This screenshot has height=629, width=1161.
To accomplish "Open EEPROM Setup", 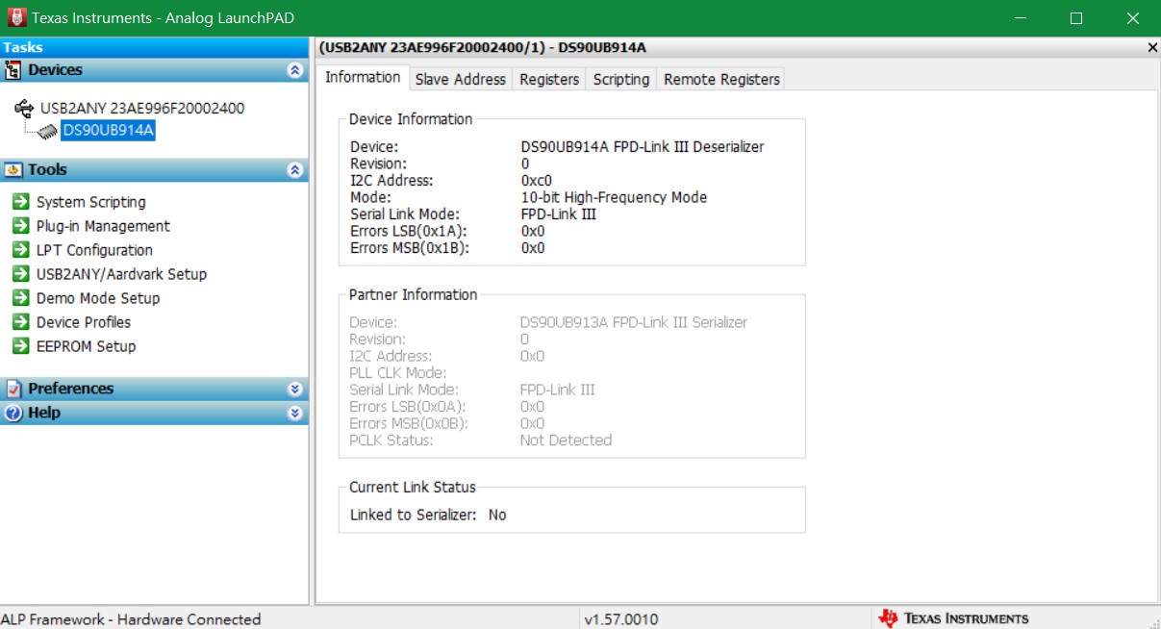I will pyautogui.click(x=86, y=346).
